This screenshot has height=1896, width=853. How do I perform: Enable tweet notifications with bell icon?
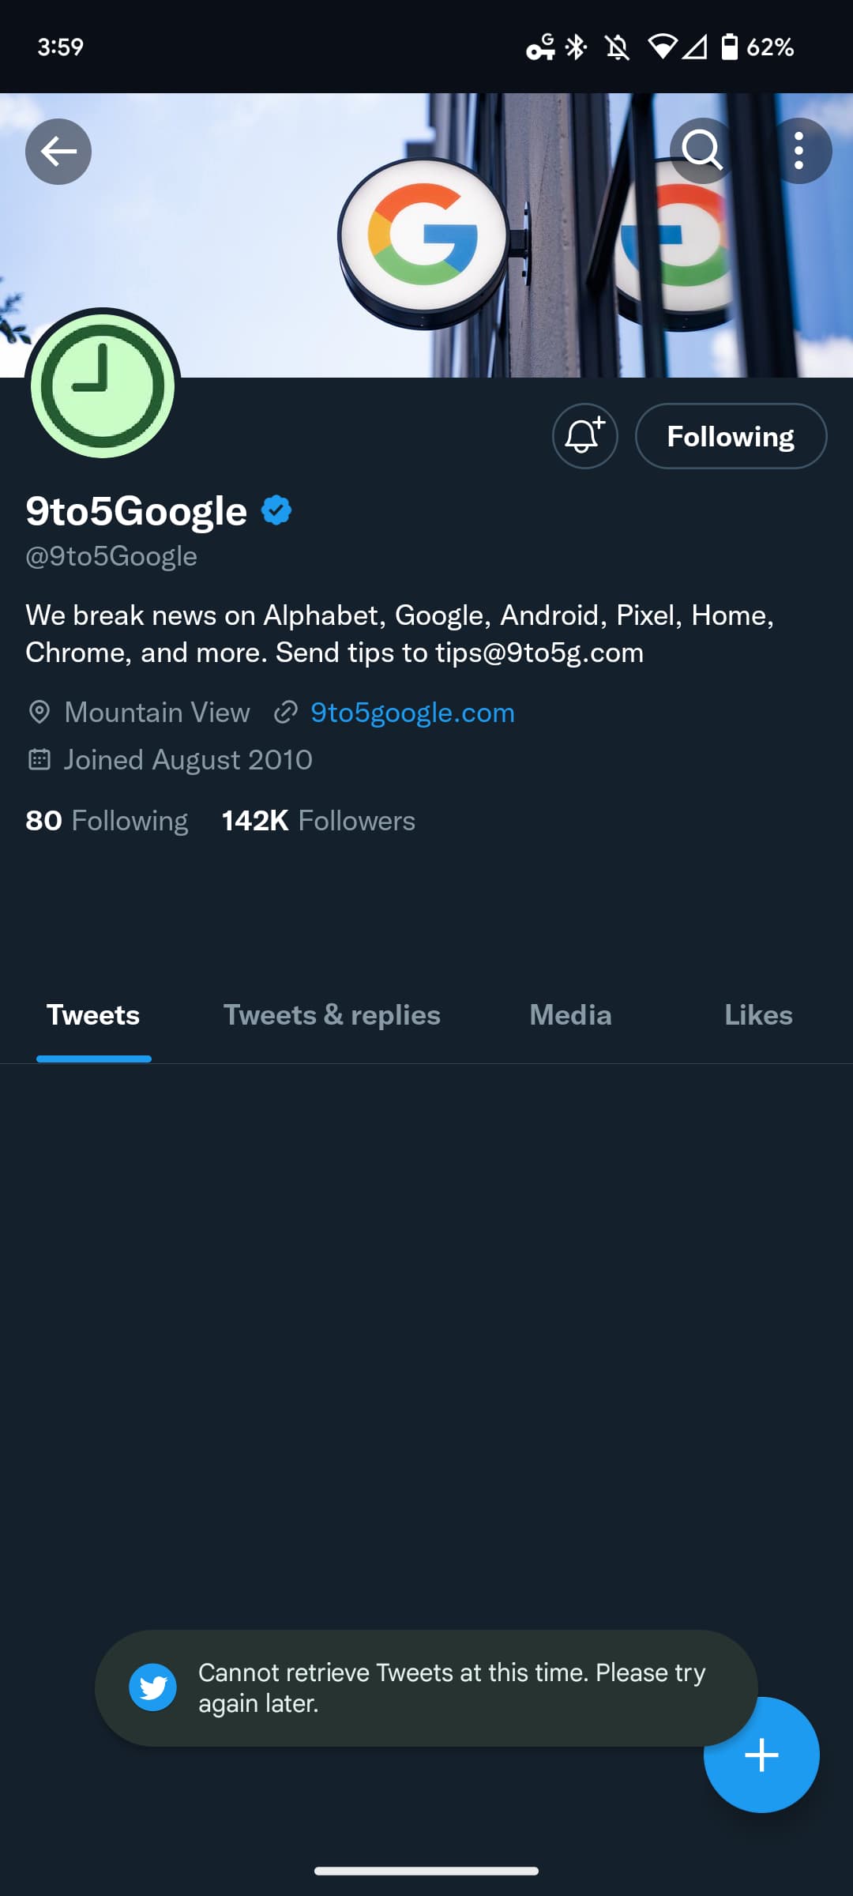click(584, 436)
